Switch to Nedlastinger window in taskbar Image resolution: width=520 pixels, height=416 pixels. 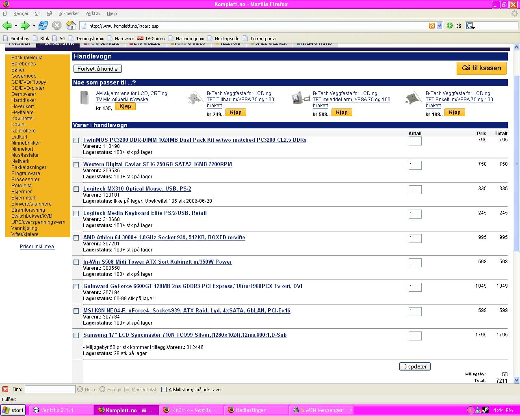256,410
